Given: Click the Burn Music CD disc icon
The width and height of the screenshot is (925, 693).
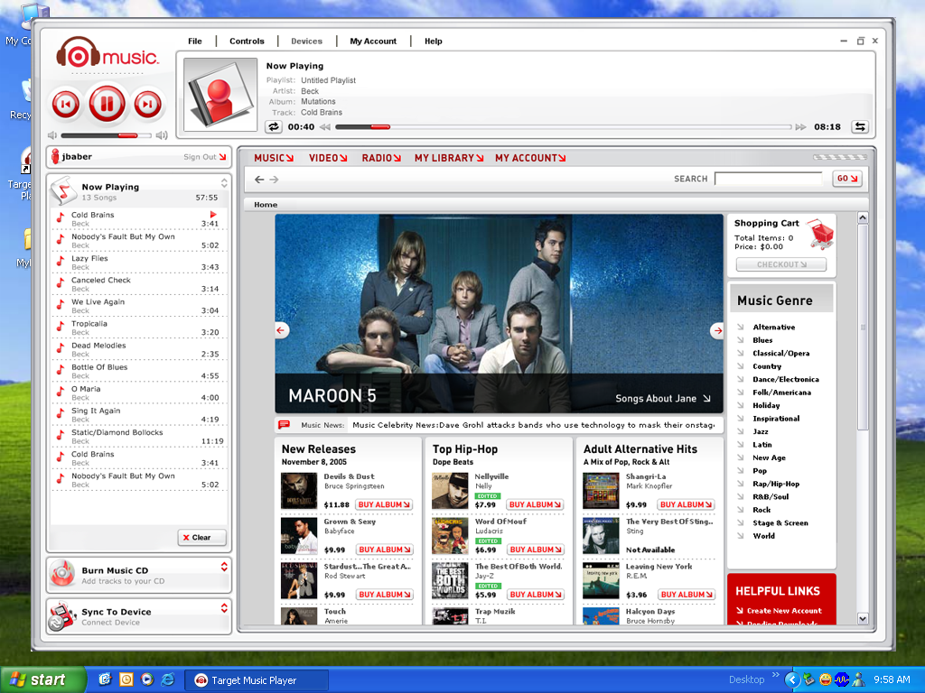Looking at the screenshot, I should click(x=62, y=573).
